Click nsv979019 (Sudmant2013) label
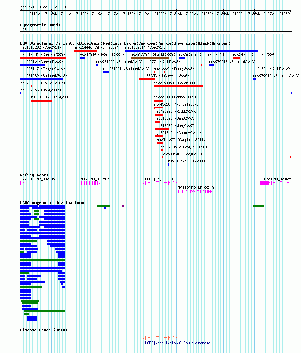The image size is (301, 353). pyautogui.click(x=276, y=76)
